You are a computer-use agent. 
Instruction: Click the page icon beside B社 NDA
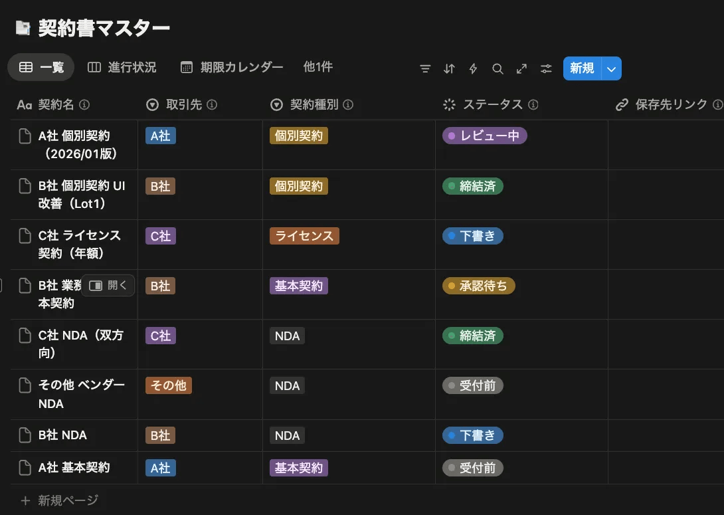point(25,435)
